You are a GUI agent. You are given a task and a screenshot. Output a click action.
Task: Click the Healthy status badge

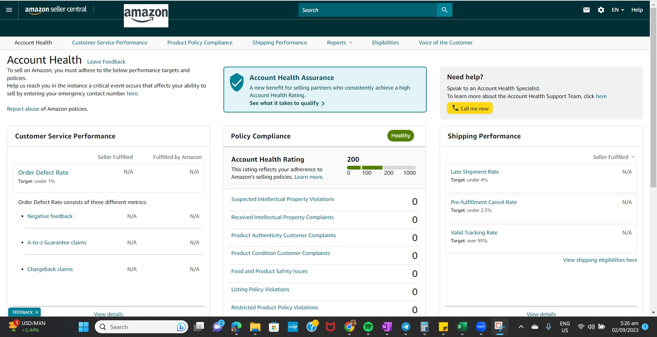401,136
